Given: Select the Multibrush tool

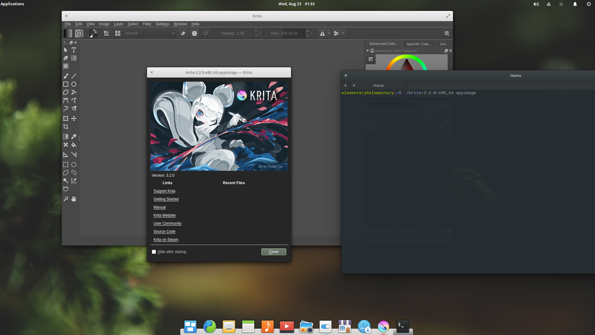Looking at the screenshot, I should click(74, 108).
